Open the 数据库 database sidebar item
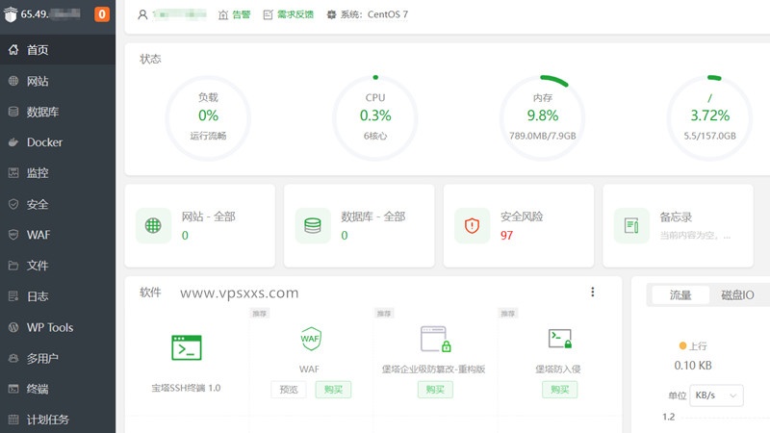The height and width of the screenshot is (433, 770). pos(58,112)
